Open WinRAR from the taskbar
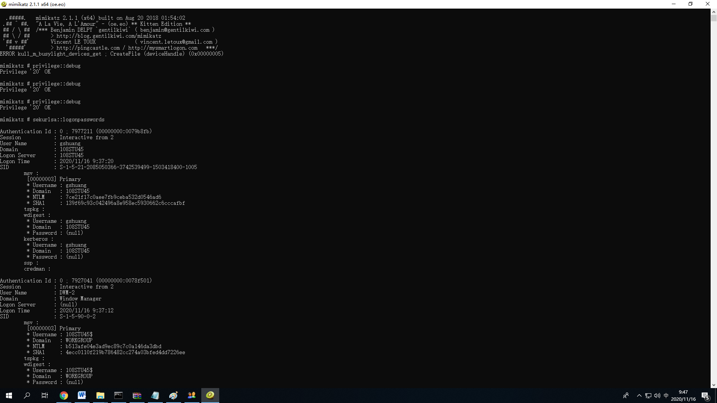 tap(137, 396)
